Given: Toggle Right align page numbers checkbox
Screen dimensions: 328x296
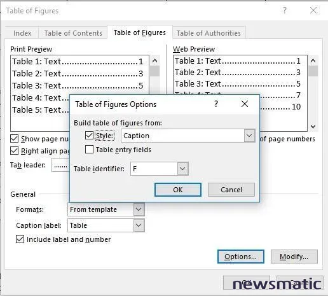Looking at the screenshot, I should coord(14,151).
